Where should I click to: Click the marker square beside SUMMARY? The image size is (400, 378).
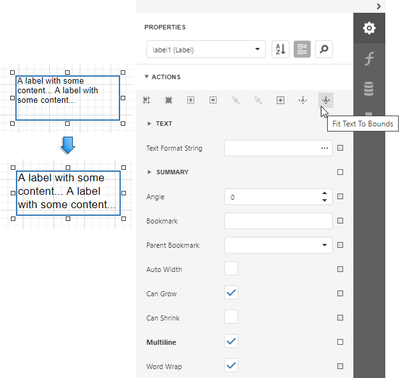pyautogui.click(x=340, y=172)
